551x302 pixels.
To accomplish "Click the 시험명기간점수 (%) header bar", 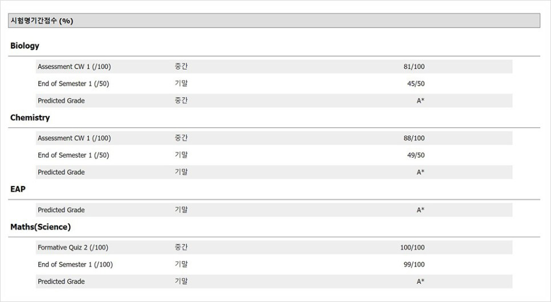I will point(274,21).
